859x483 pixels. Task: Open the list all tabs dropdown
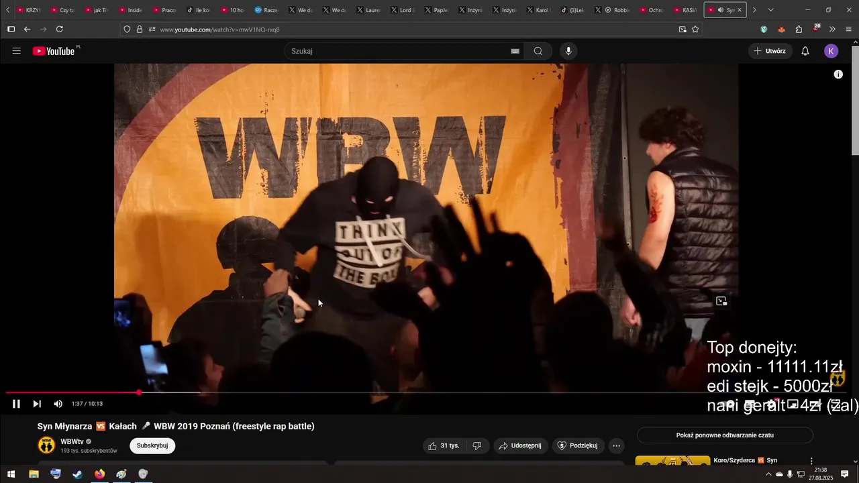pos(770,10)
